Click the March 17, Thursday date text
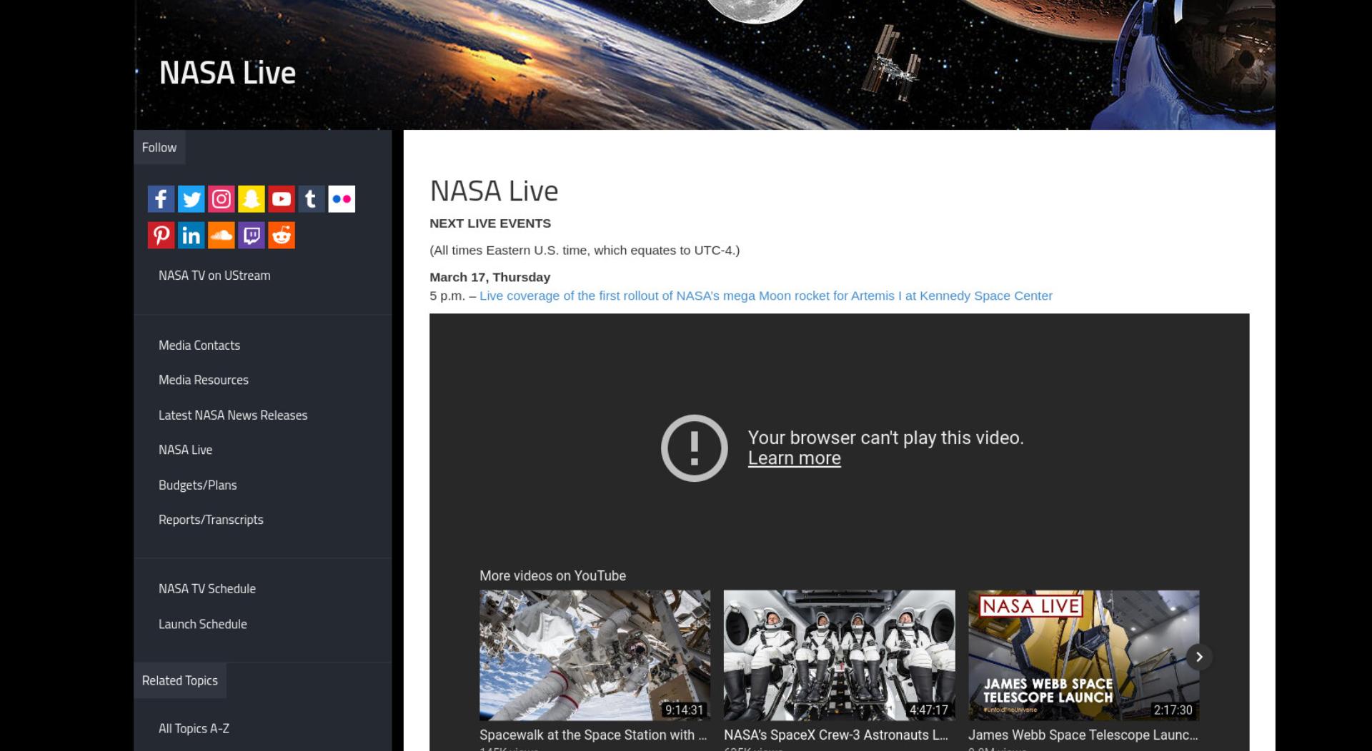The height and width of the screenshot is (751, 1372). 490,277
